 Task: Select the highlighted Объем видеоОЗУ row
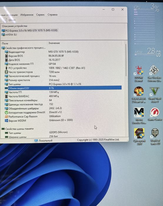63,88
